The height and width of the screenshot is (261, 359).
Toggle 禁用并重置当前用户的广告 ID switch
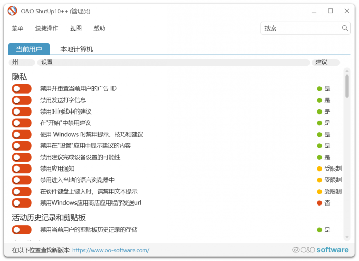22,89
